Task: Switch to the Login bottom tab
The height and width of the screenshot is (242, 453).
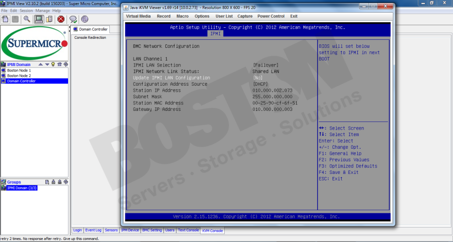Action: coord(78,230)
